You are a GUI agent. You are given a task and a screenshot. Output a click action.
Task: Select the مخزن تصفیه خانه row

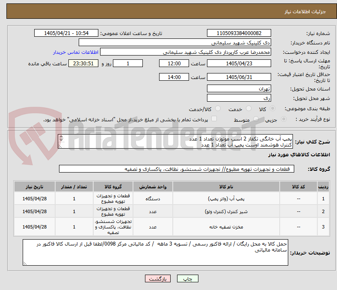click(172, 227)
